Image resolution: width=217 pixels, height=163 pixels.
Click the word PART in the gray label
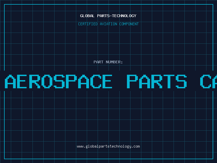click(98, 62)
